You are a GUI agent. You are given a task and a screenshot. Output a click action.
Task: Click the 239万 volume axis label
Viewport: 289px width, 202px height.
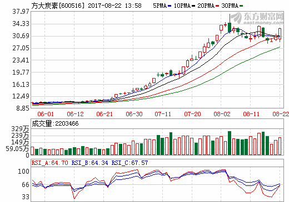pos(20,136)
